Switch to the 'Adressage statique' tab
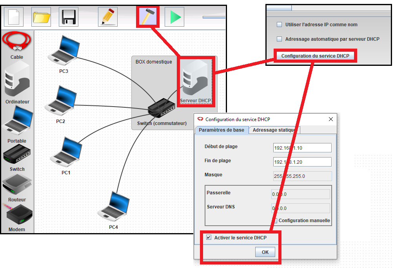The image size is (394, 268). point(274,130)
